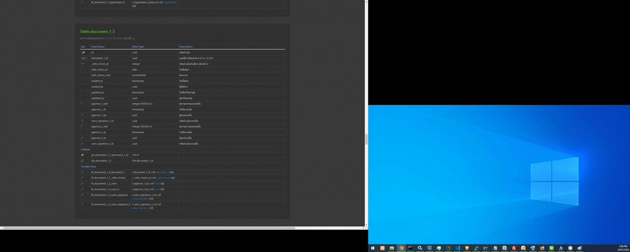Click the created_at field name

pos(97,81)
